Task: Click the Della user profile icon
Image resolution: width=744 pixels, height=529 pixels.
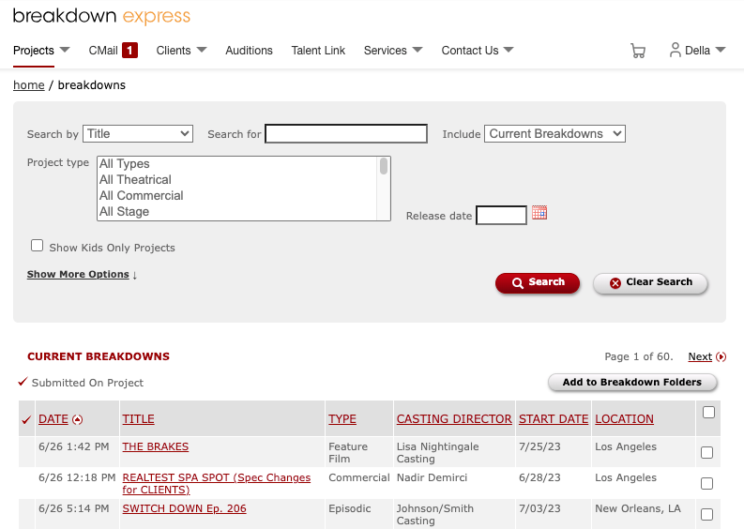Action: pos(675,50)
